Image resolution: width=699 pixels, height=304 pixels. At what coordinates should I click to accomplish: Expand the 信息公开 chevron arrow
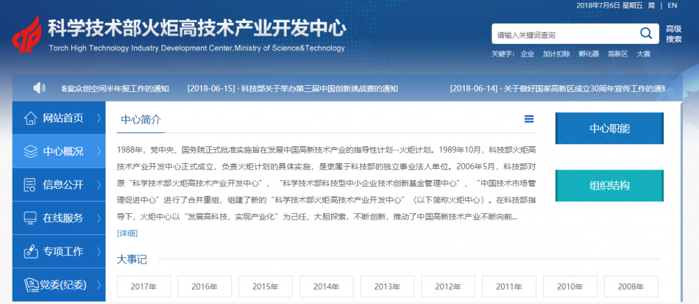pyautogui.click(x=99, y=185)
